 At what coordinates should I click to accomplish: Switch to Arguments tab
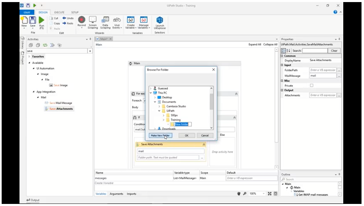click(x=116, y=194)
